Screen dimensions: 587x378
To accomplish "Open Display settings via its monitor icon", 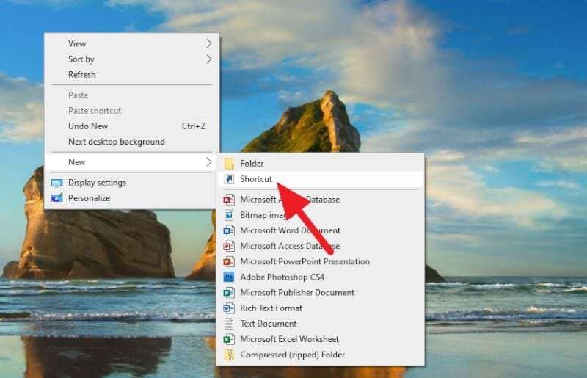I will click(x=57, y=183).
